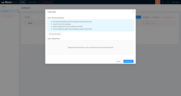Image resolution: width=181 pixels, height=96 pixels.
Task: Click top bar Add menu item
Action: (x=47, y=2)
